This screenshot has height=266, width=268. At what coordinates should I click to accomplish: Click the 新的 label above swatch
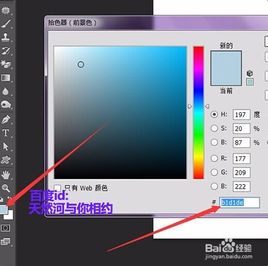point(226,46)
